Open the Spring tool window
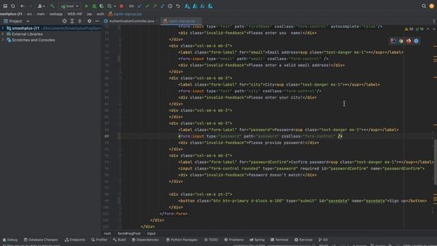The height and width of the screenshot is (246, 437). point(257,240)
